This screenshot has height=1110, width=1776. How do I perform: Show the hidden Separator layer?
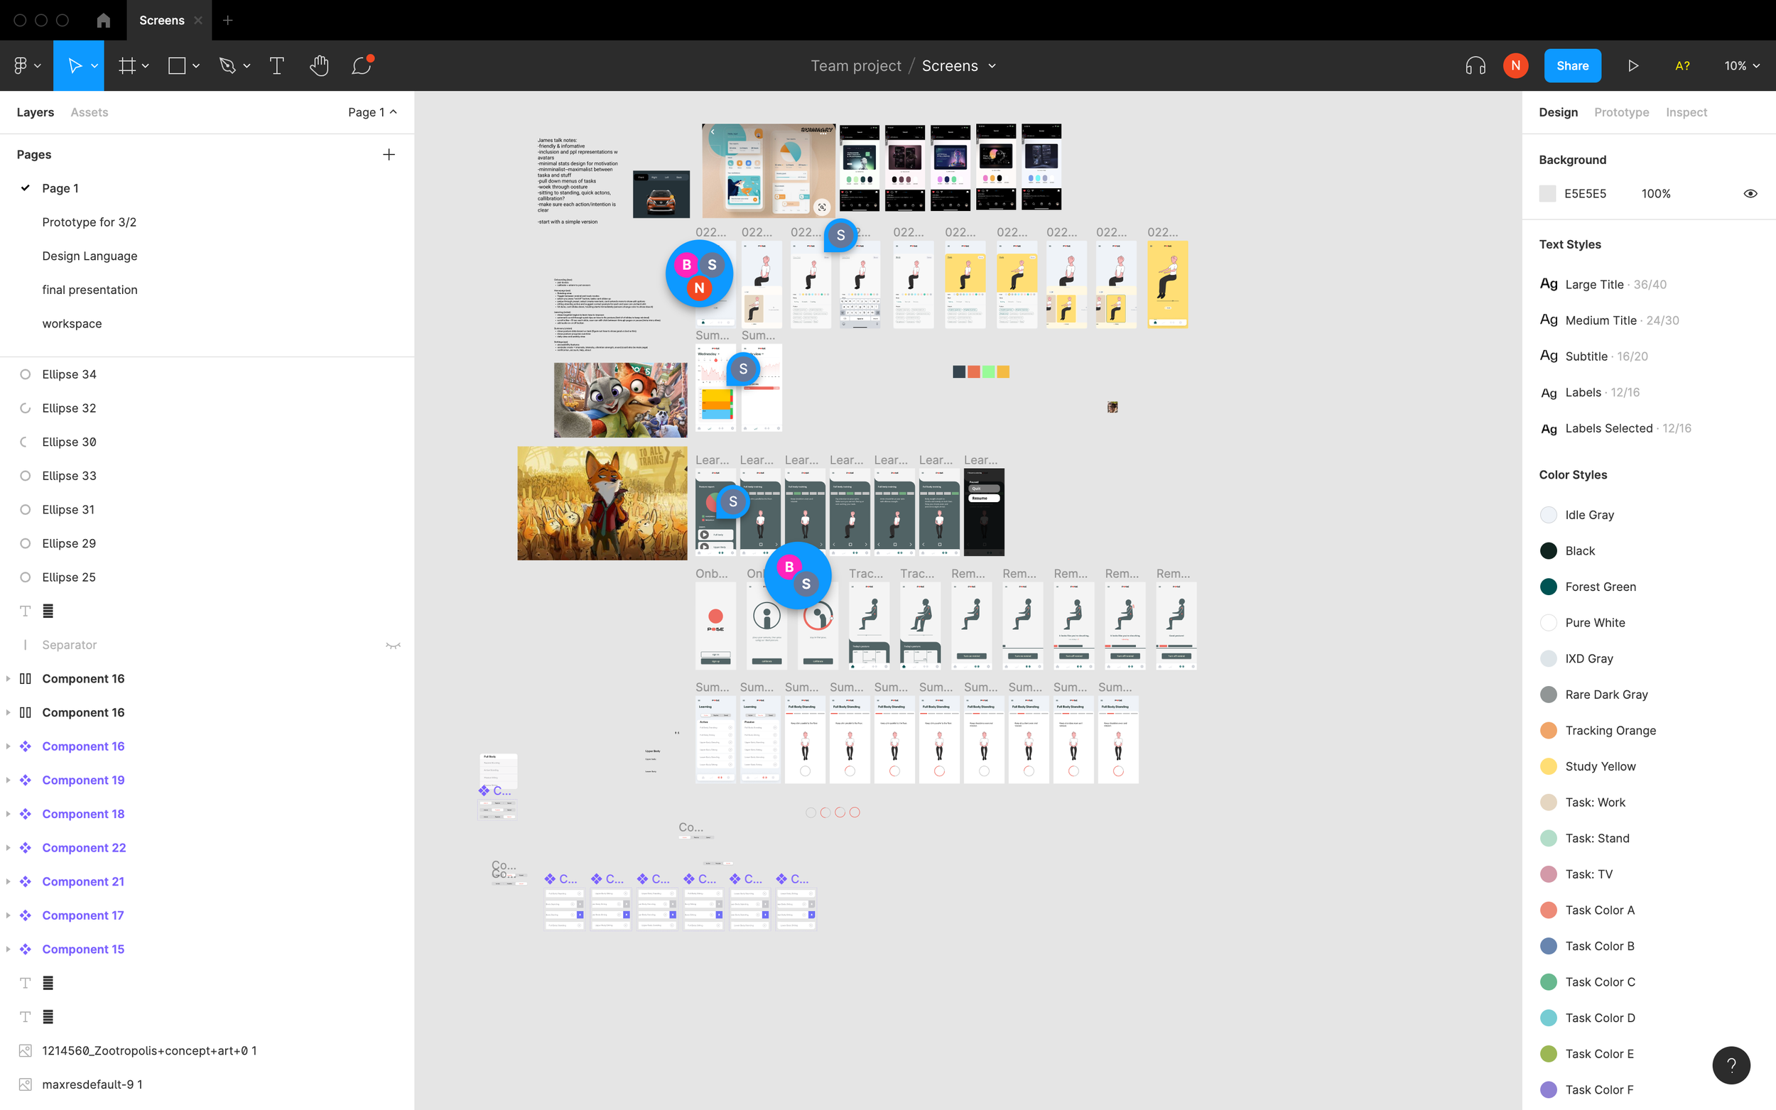(x=393, y=646)
